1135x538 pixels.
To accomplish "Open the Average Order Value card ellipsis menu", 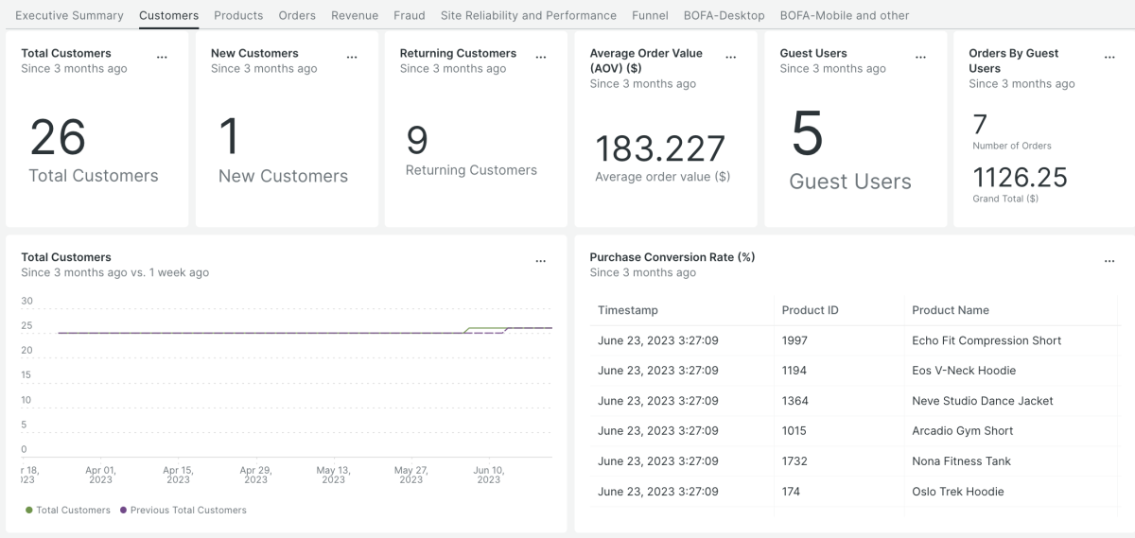I will pyautogui.click(x=730, y=58).
